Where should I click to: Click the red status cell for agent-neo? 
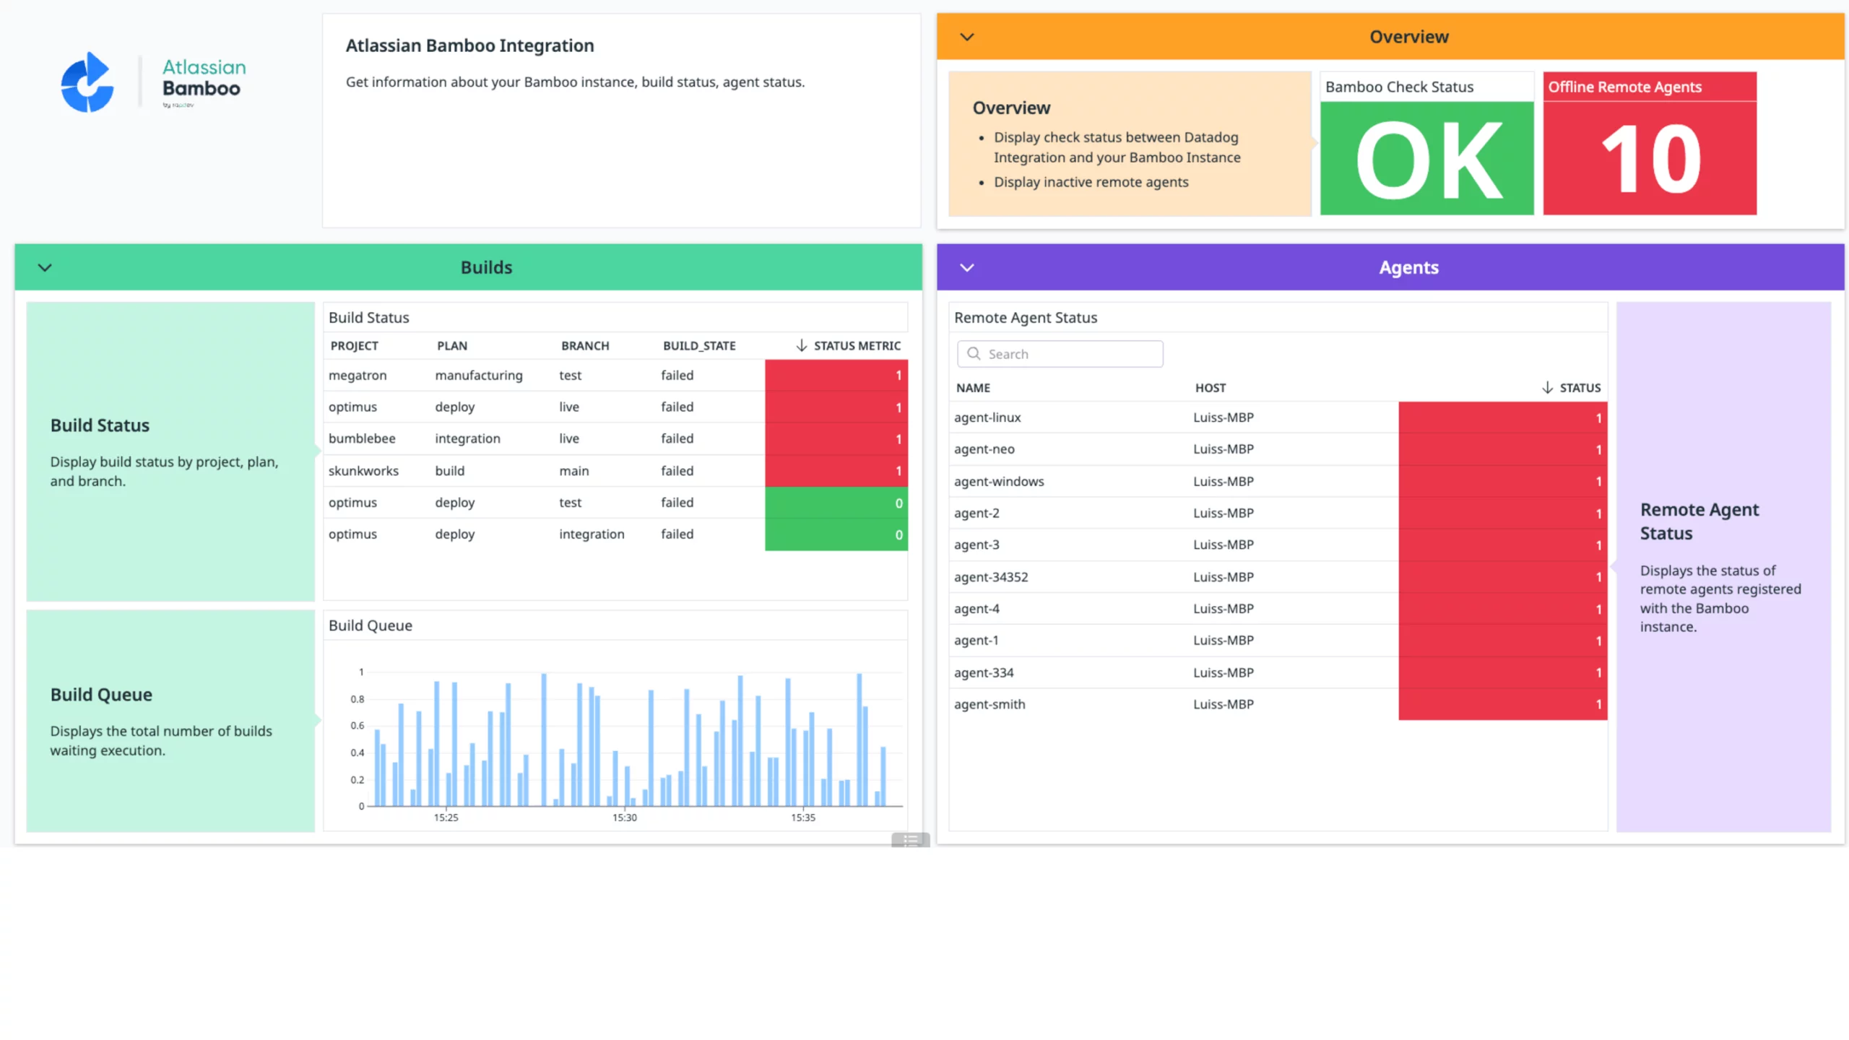click(x=1502, y=449)
